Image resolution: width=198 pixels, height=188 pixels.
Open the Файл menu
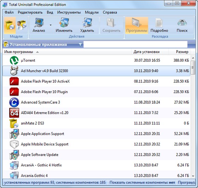(9, 12)
